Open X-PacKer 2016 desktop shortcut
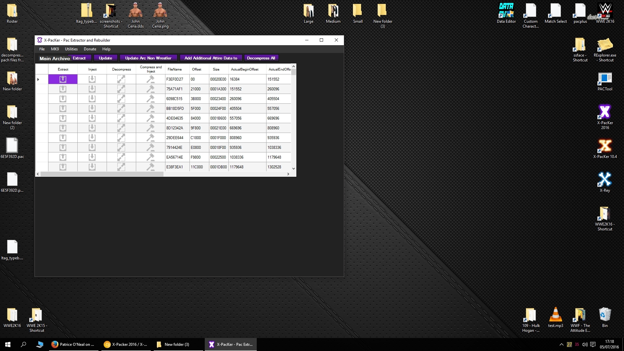Screen dimensions: 624x351 [x=605, y=117]
